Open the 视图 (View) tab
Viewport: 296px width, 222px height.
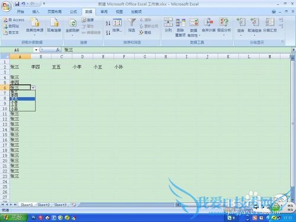[119, 12]
